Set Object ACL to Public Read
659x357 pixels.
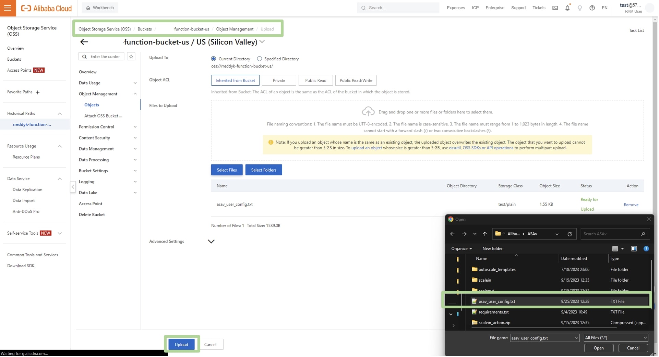click(315, 80)
